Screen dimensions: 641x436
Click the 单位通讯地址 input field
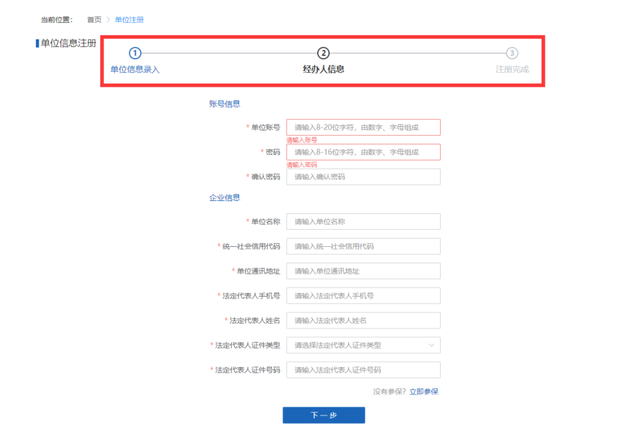pos(363,271)
